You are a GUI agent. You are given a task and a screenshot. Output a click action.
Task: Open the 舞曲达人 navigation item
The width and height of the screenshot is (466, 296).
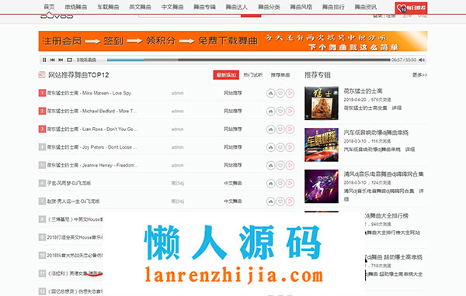point(237,7)
